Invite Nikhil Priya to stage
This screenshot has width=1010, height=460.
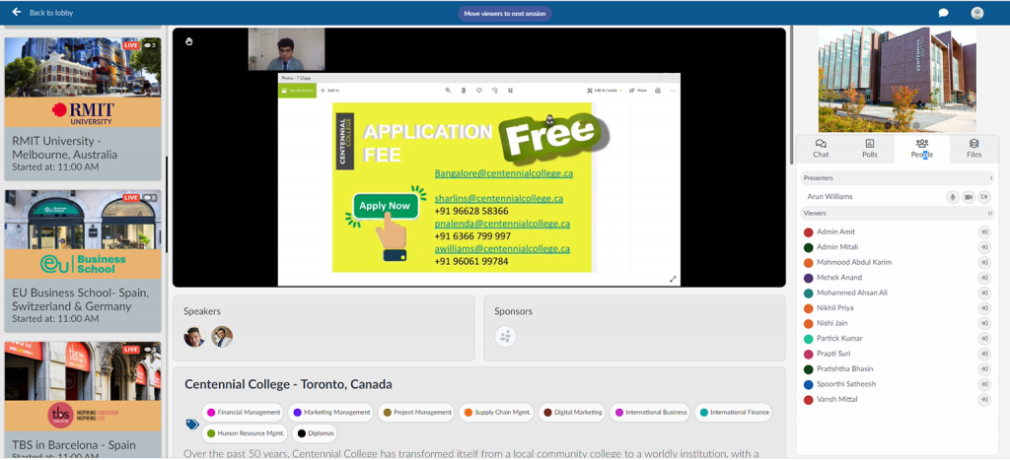984,308
